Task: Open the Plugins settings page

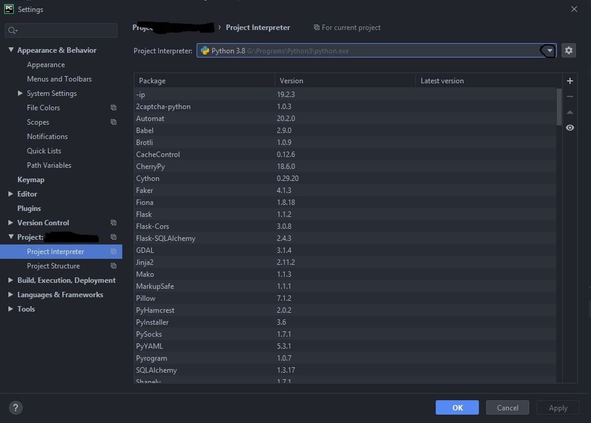Action: [x=29, y=209]
